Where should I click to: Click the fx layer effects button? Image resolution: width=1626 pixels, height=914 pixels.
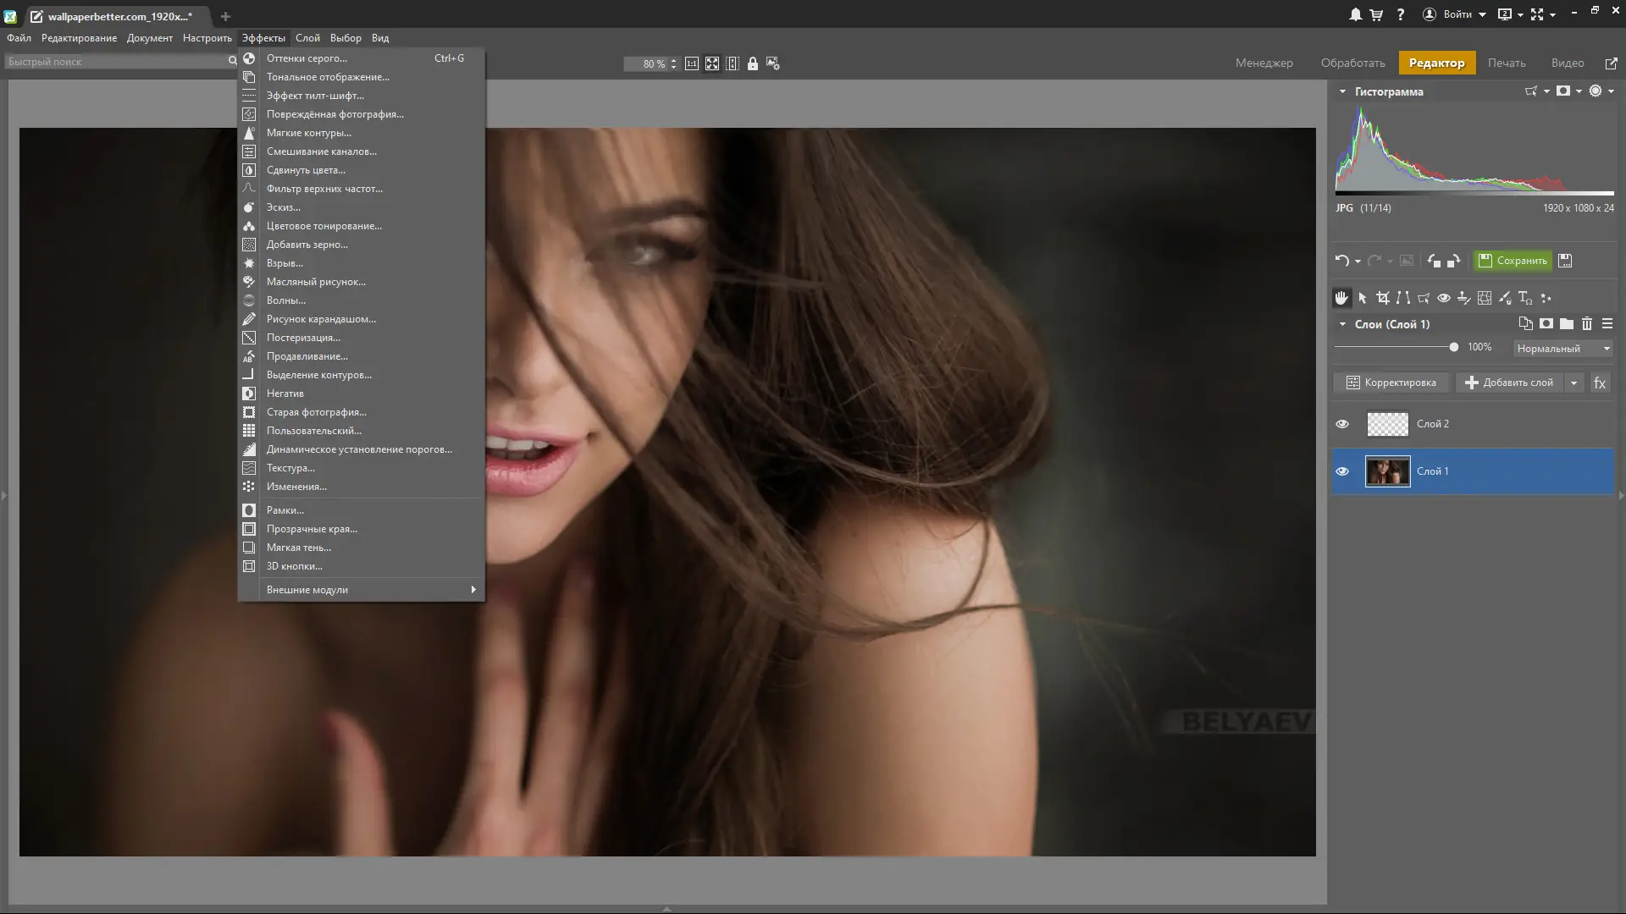click(x=1600, y=383)
